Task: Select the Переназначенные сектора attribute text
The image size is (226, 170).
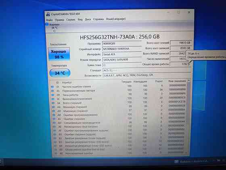Action: (79, 91)
